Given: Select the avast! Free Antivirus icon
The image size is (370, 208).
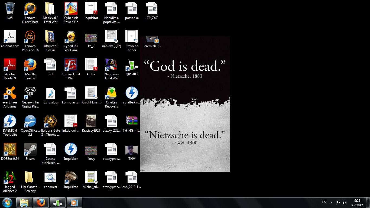Looking at the screenshot, I should tap(10, 93).
